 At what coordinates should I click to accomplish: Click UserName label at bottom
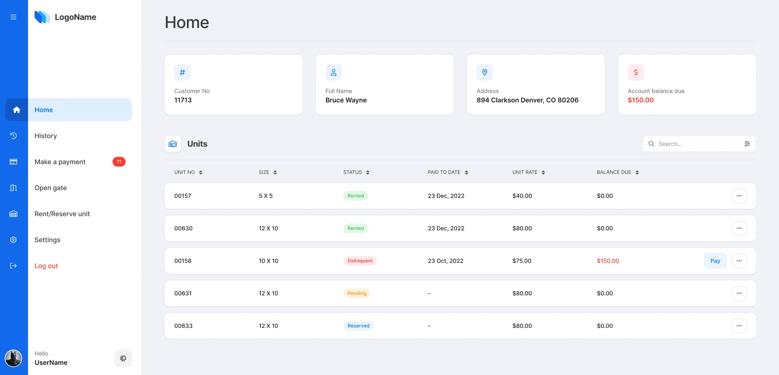51,362
